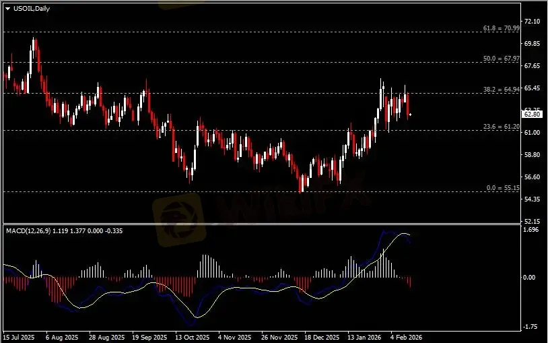Click the 23.6 = 61.20 Fibonacci label
Image resolution: width=548 pixels, height=343 pixels.
[502, 126]
